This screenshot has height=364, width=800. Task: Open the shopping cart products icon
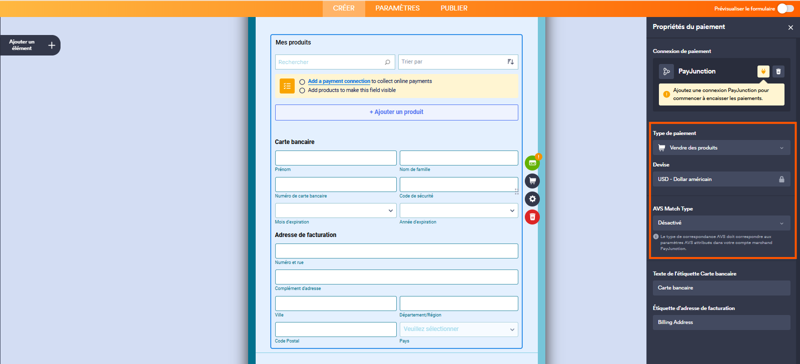pos(532,181)
